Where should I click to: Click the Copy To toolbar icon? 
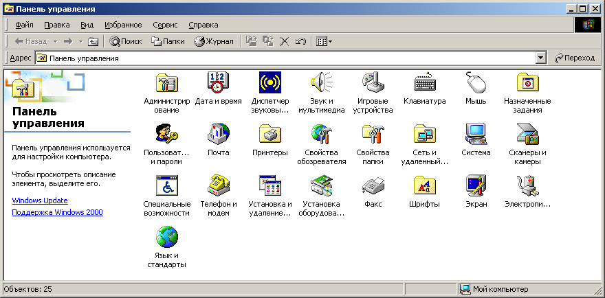(x=267, y=41)
